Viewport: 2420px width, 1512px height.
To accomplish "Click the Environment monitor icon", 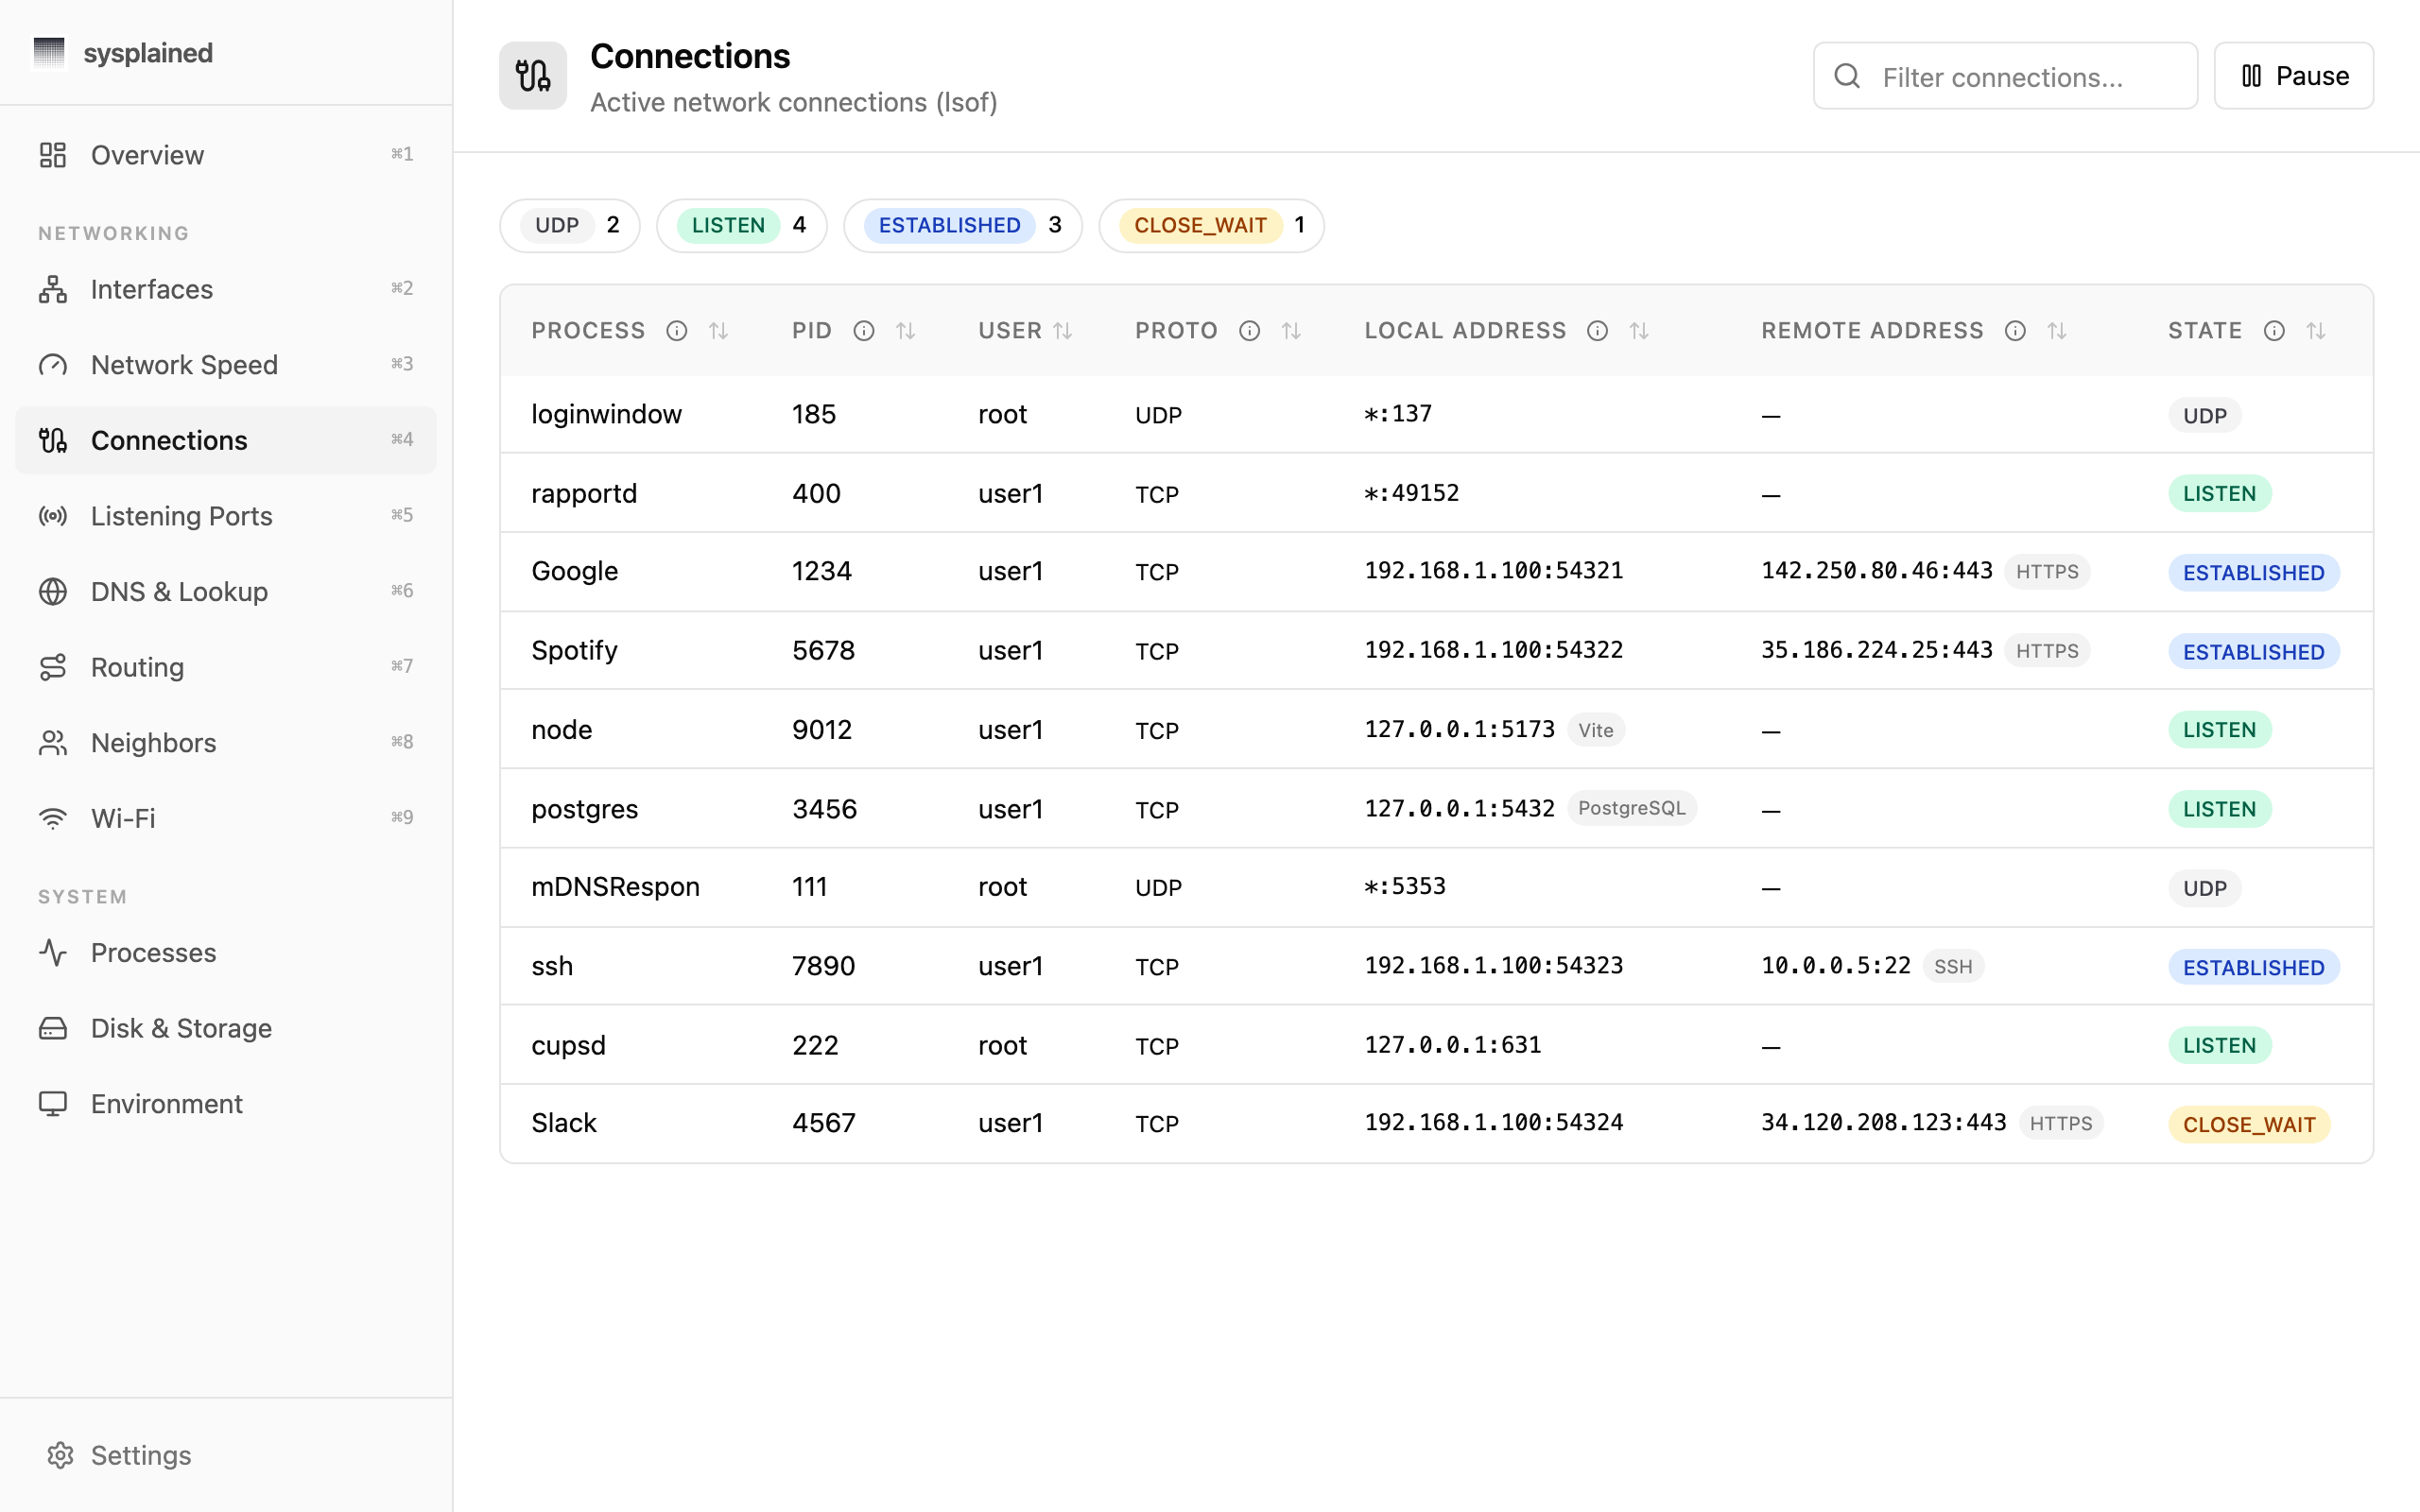I will pyautogui.click(x=53, y=1104).
